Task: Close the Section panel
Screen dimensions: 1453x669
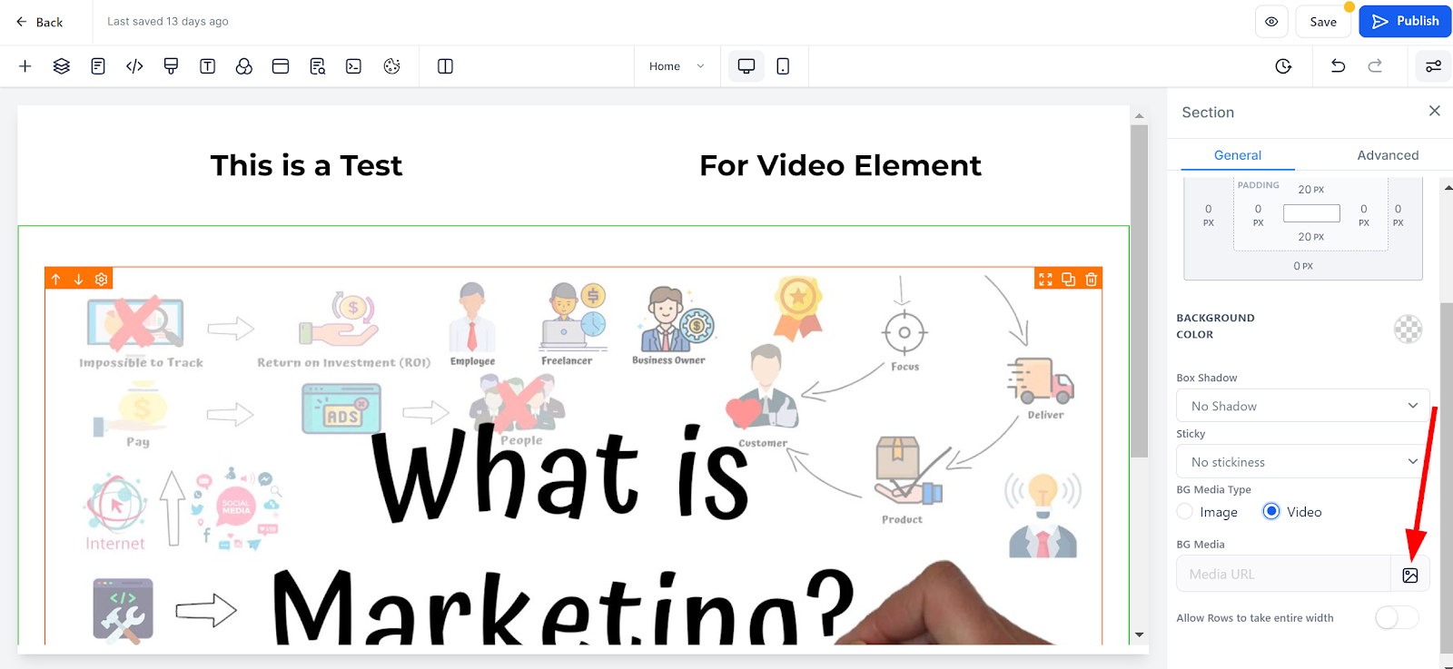Action: point(1435,111)
